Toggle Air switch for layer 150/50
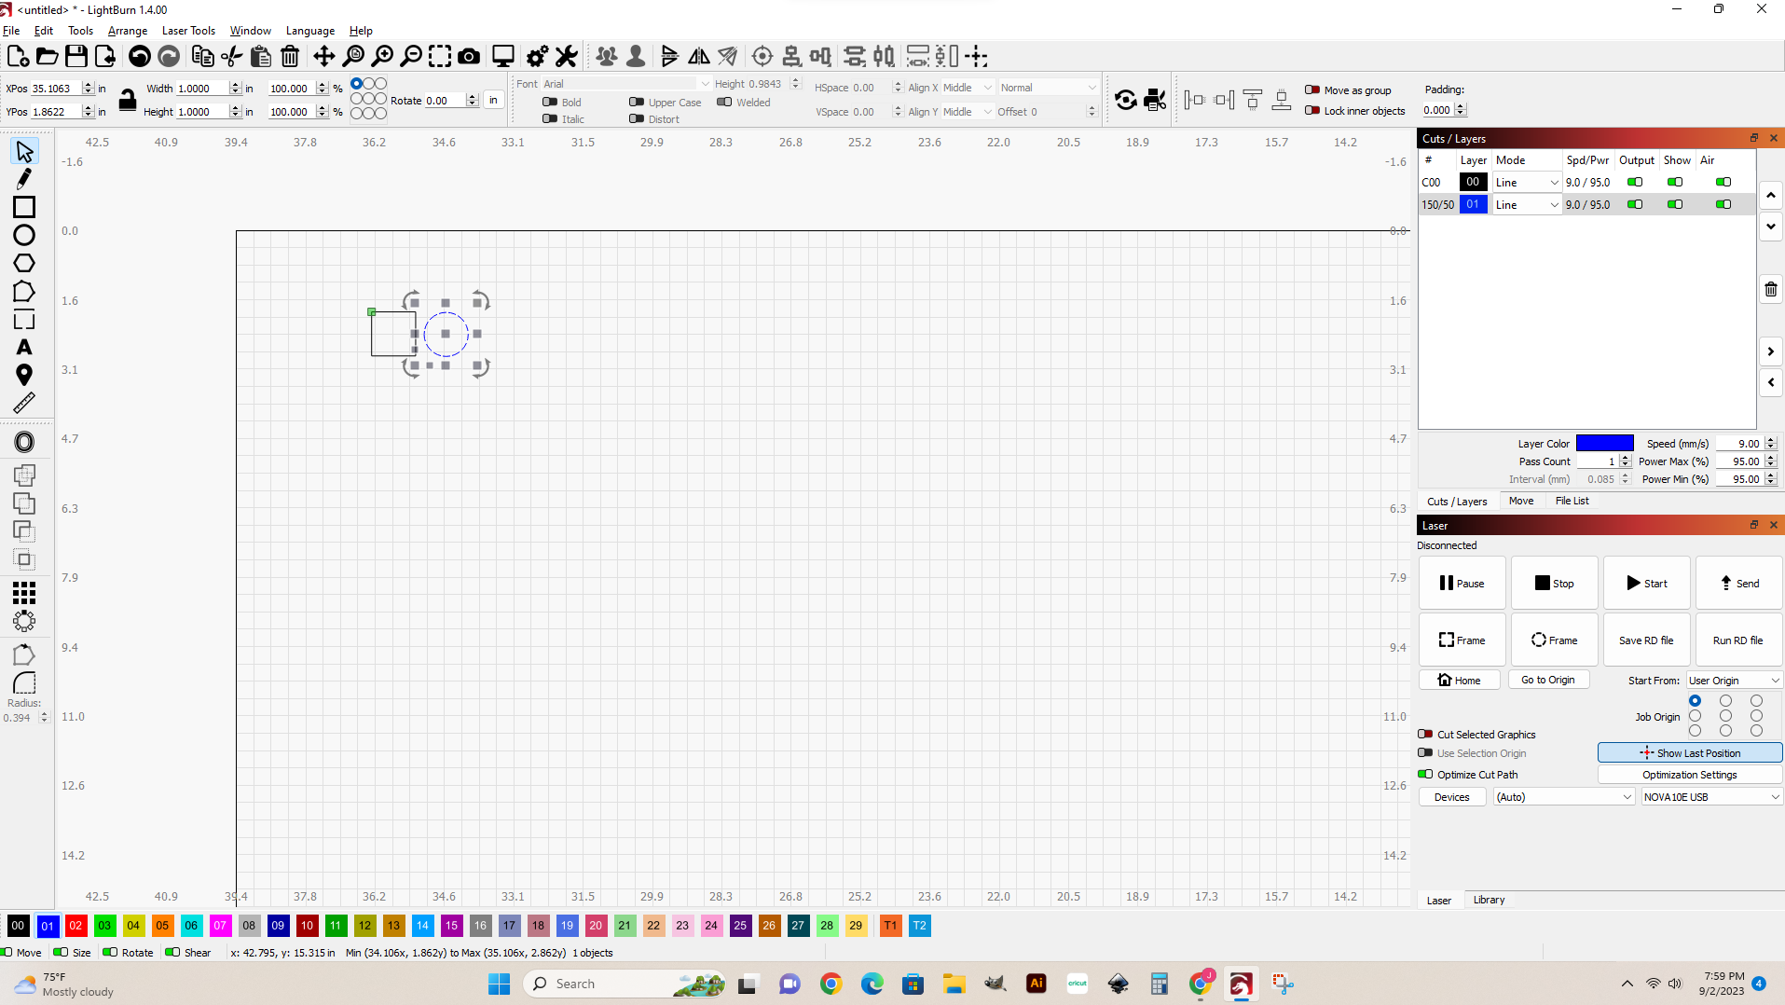Screen dimensions: 1785x1005 coord(1723,204)
